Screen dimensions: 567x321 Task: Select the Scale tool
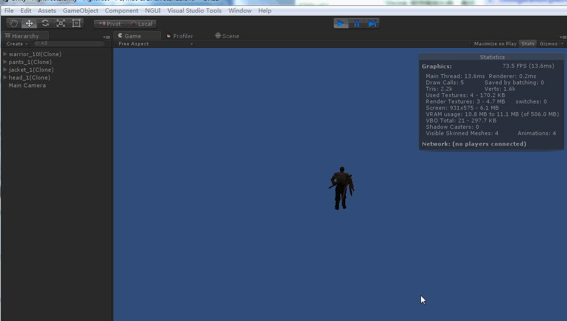pos(61,23)
